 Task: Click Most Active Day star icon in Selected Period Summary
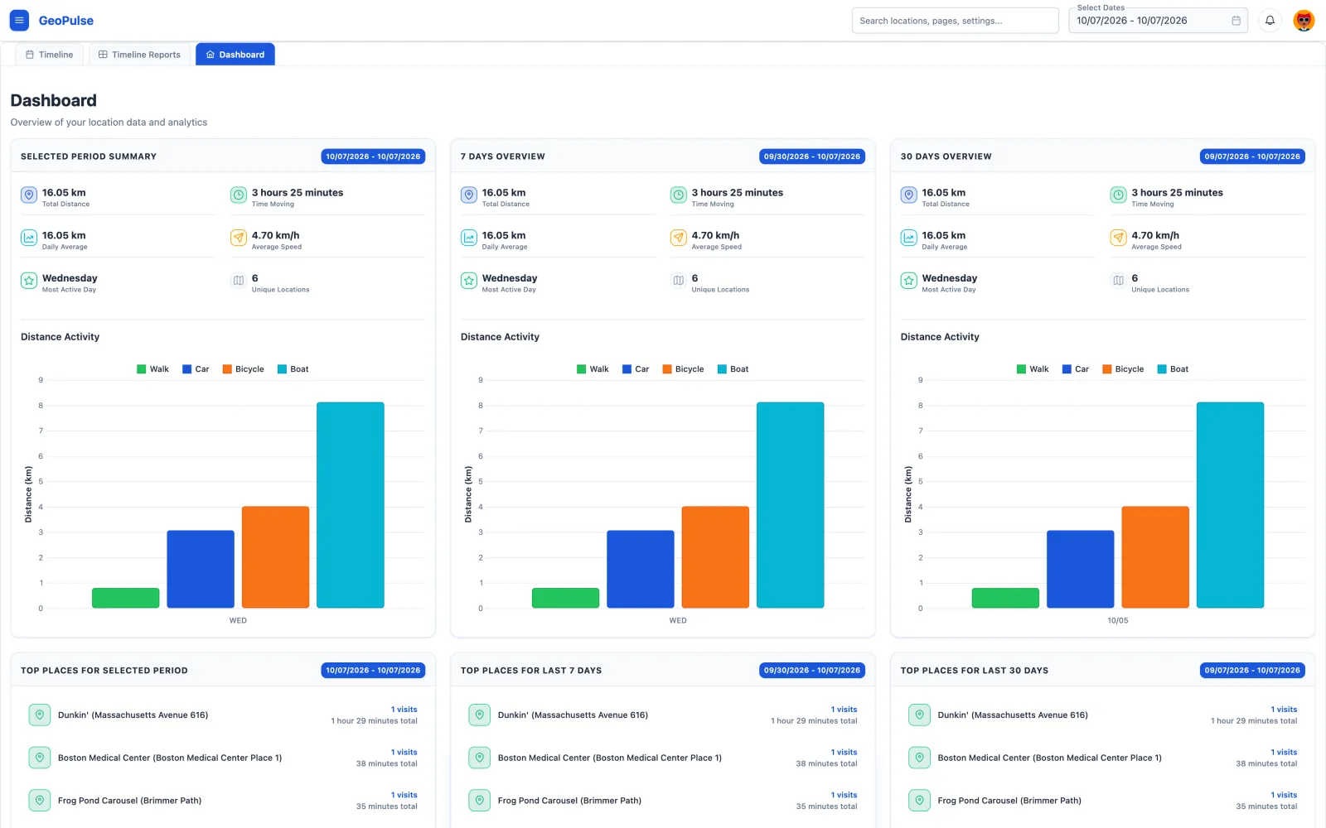[x=29, y=281]
